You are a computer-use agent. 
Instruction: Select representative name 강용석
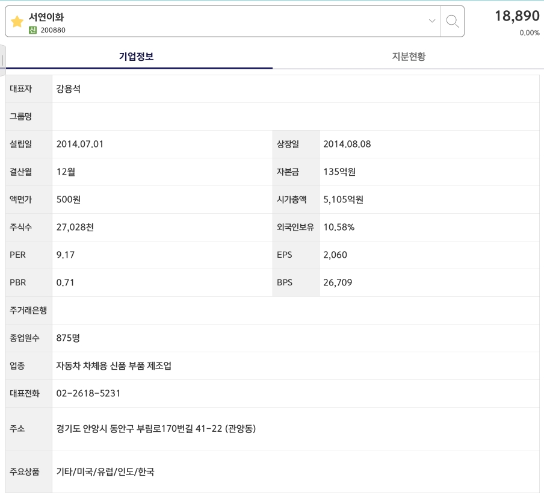[x=69, y=89]
